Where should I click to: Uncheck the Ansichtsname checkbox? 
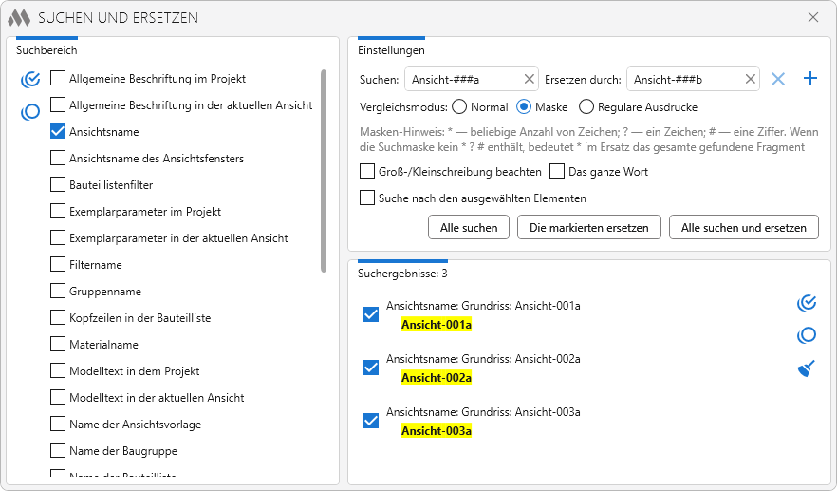coord(58,132)
